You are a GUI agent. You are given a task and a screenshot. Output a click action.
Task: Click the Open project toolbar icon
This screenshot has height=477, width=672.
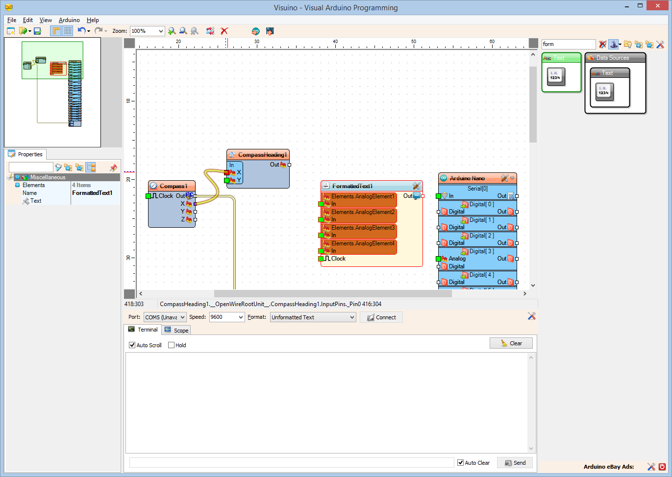pyautogui.click(x=23, y=31)
